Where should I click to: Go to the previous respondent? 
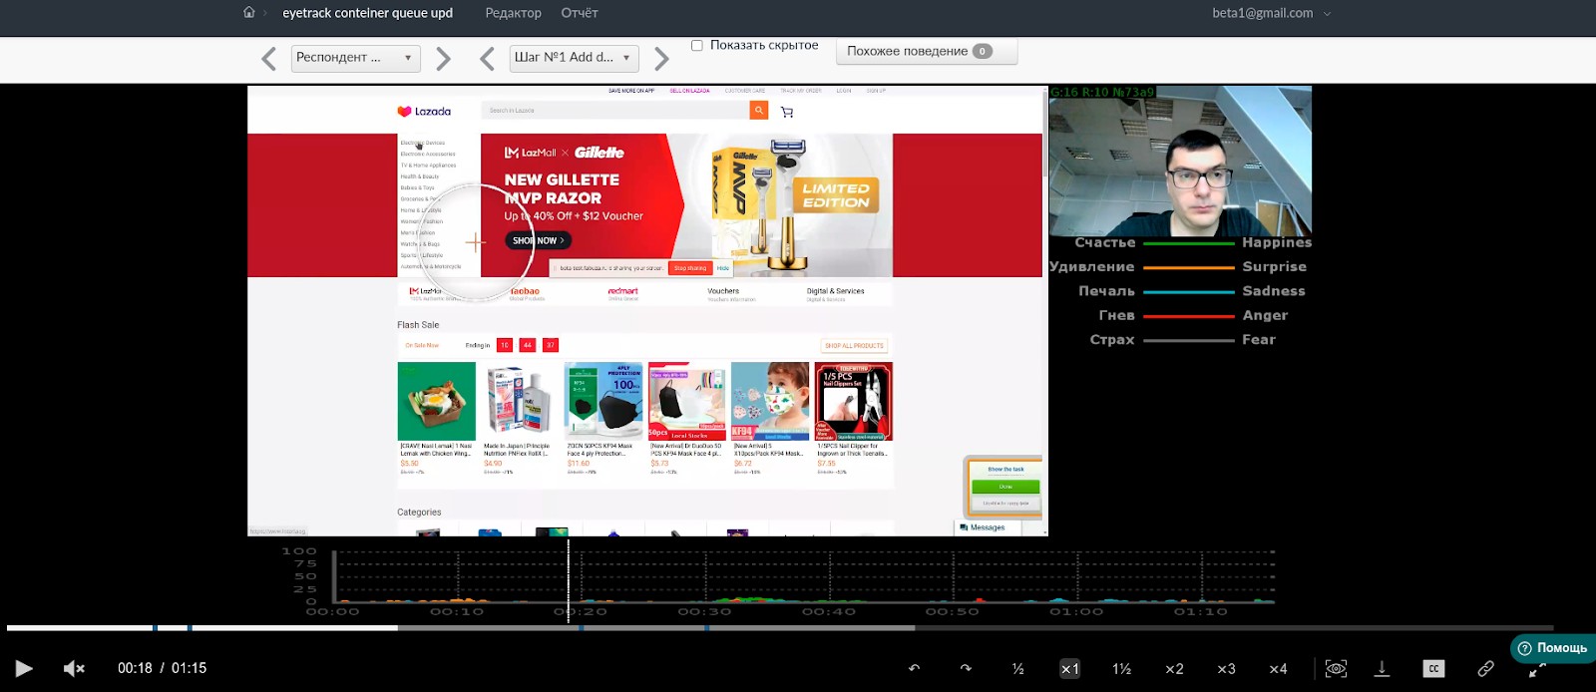point(268,59)
